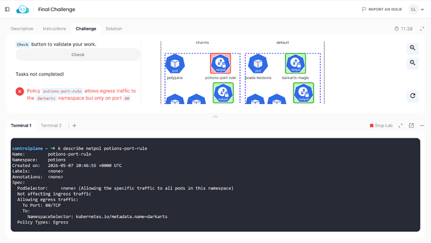Add a new terminal tab
The image size is (431, 243).
point(74,126)
